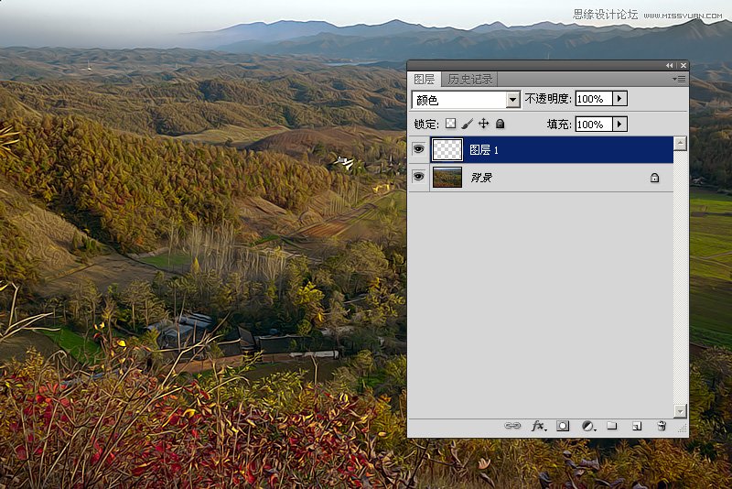Hide the 背景 layer visibility eye
Image resolution: width=732 pixels, height=489 pixels.
(419, 177)
